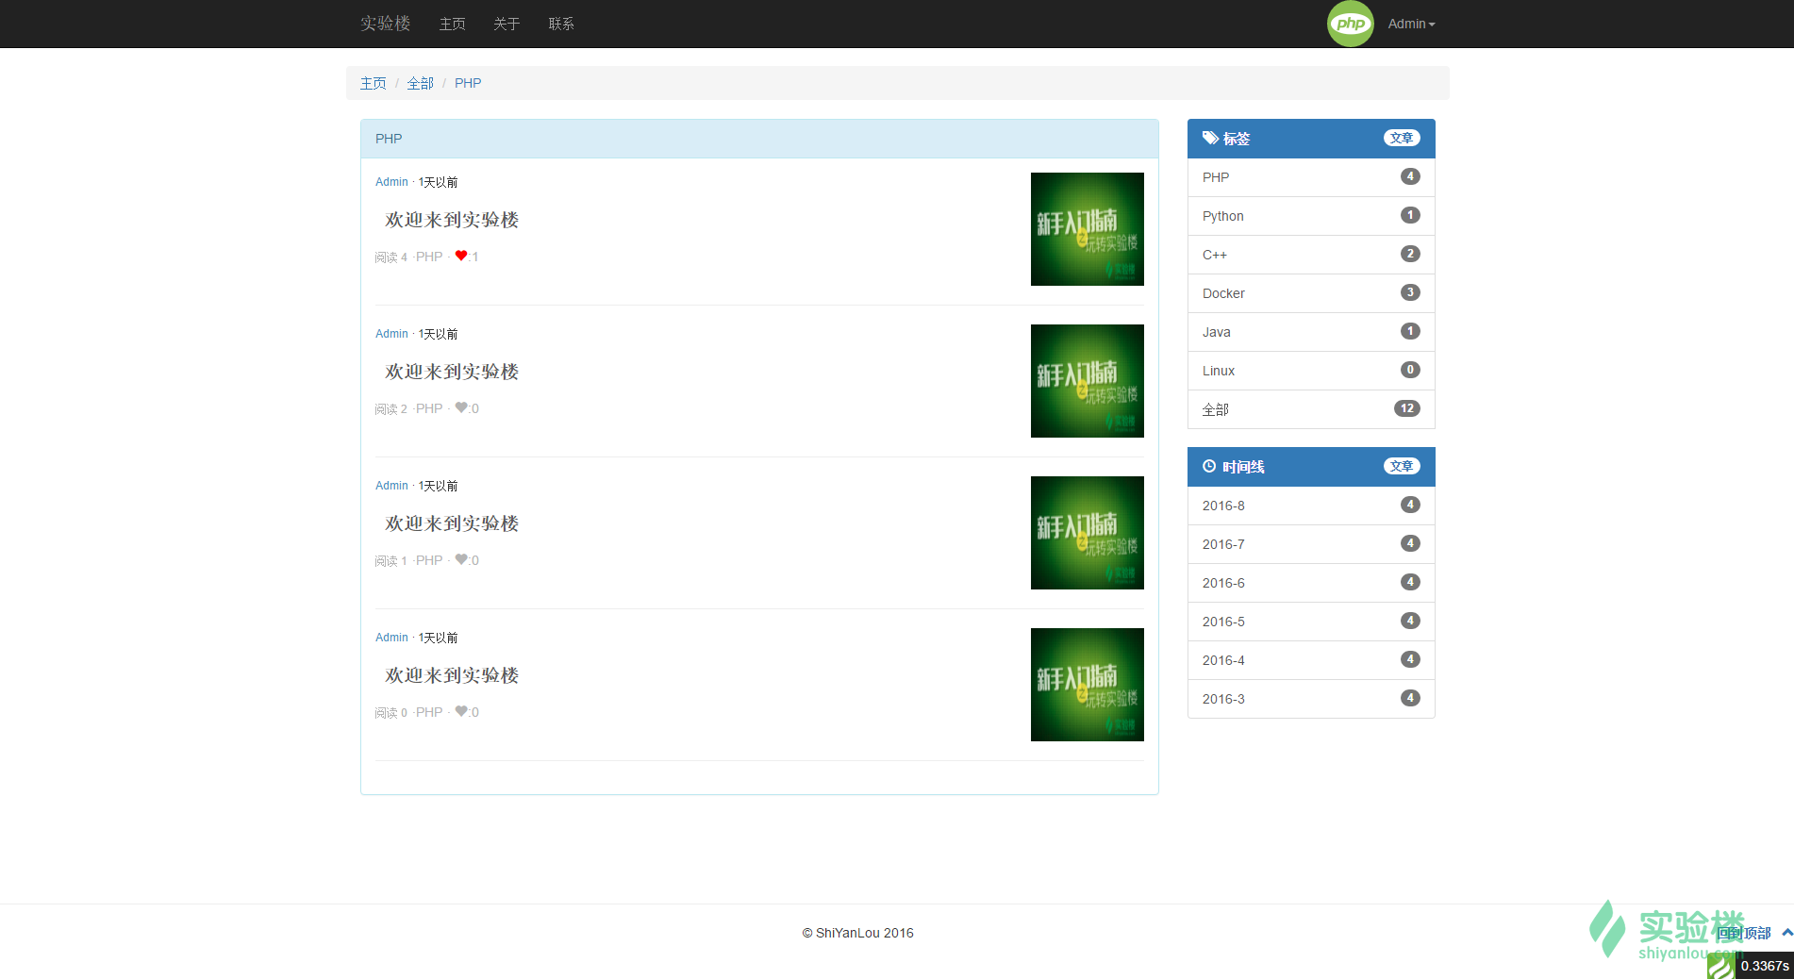
Task: Click the 文章 badge in tags header
Action: (x=1402, y=138)
